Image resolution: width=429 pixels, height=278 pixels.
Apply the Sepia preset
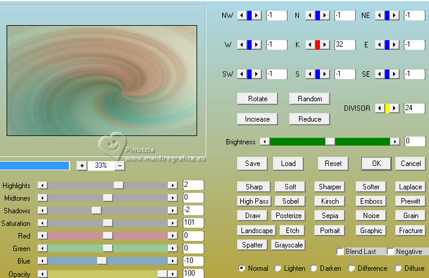coord(330,216)
